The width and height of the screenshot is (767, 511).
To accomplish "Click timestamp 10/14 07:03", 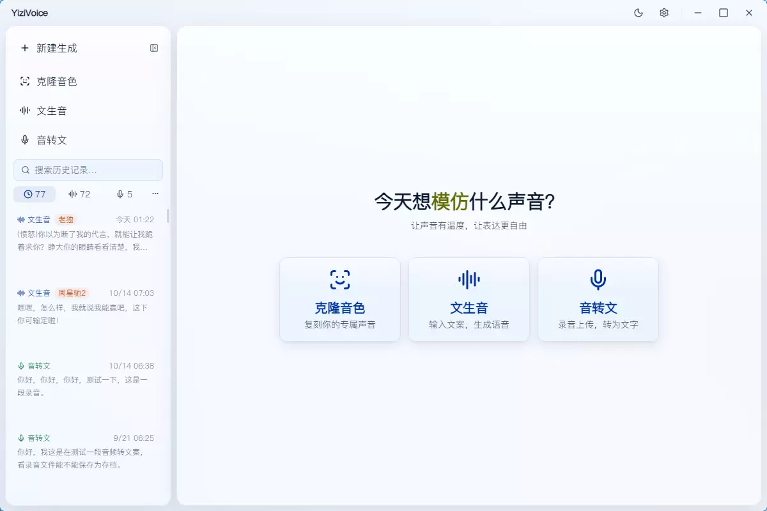I will tap(132, 293).
